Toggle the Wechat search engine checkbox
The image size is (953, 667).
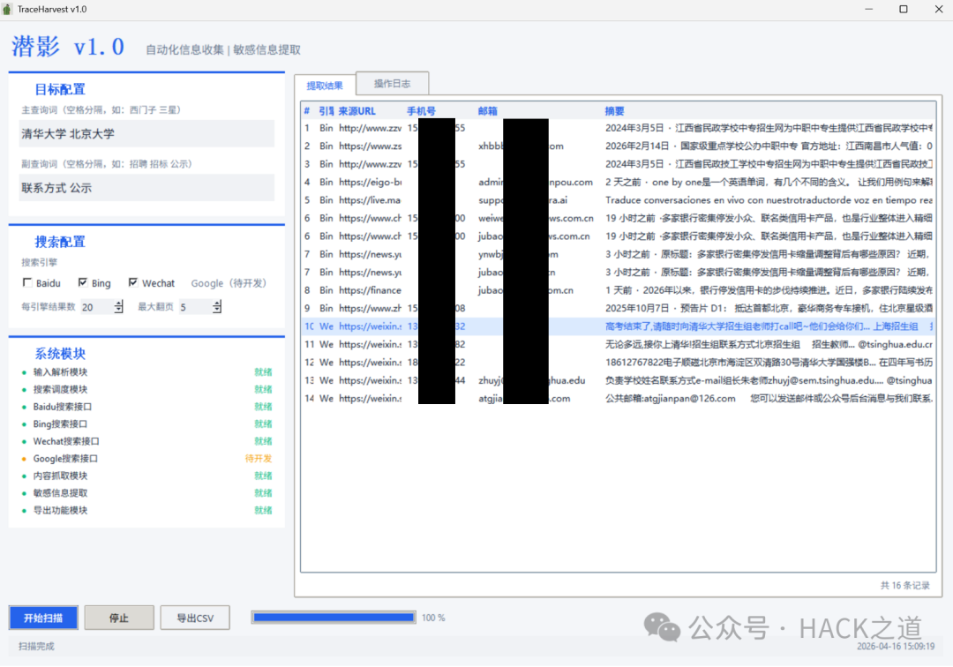click(133, 282)
